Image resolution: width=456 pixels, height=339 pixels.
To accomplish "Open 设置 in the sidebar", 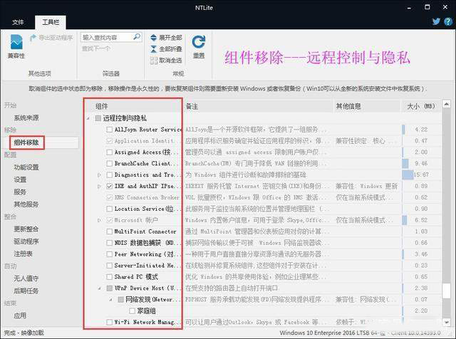I will coord(20,179).
